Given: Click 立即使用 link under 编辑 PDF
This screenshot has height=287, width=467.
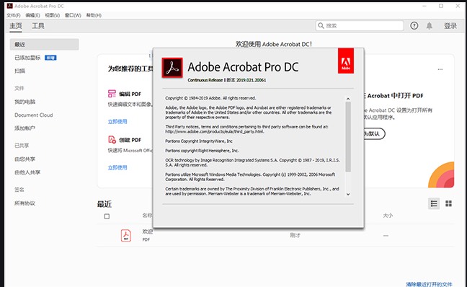Looking at the screenshot, I should pos(117,122).
